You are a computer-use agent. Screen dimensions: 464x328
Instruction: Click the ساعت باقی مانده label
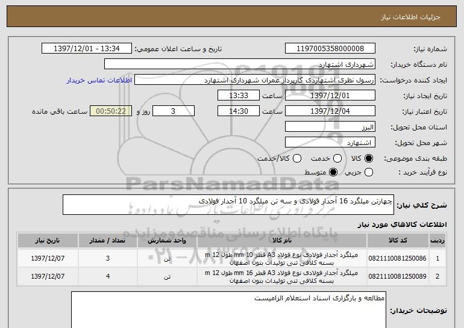click(x=60, y=111)
